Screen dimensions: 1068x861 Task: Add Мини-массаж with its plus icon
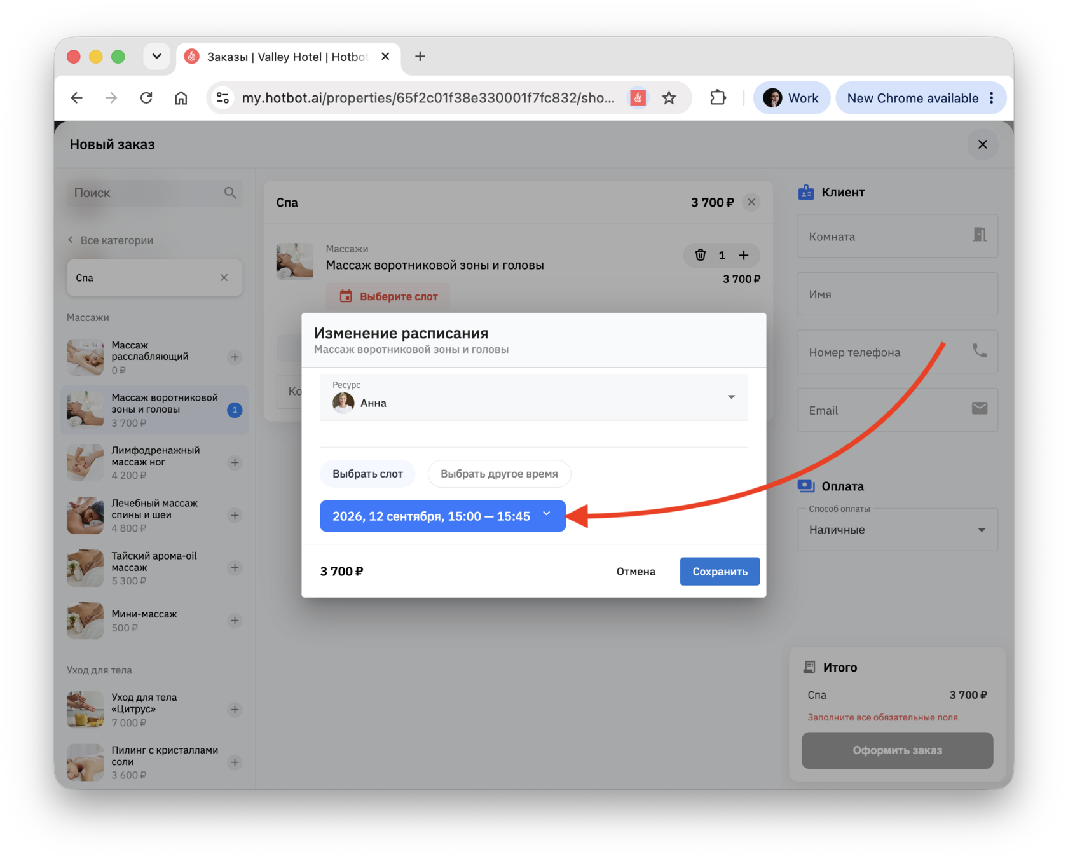coord(235,621)
